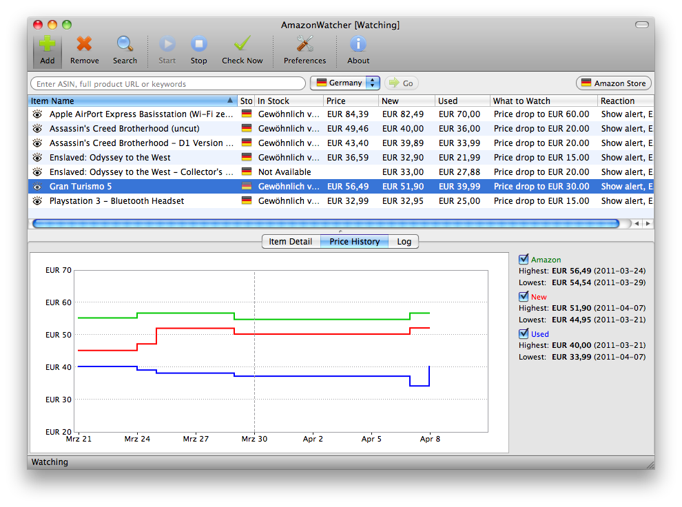Open the About info icon
Screen dimensions: 682x507
click(358, 44)
